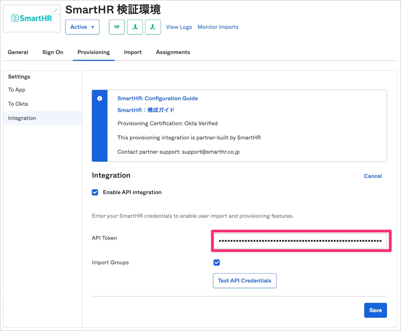Click the Cancel link
401x331 pixels.
point(373,176)
